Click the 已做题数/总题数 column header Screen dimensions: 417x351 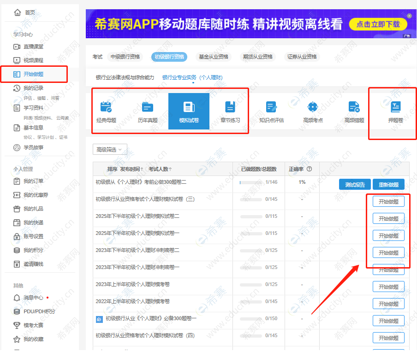tap(259, 170)
